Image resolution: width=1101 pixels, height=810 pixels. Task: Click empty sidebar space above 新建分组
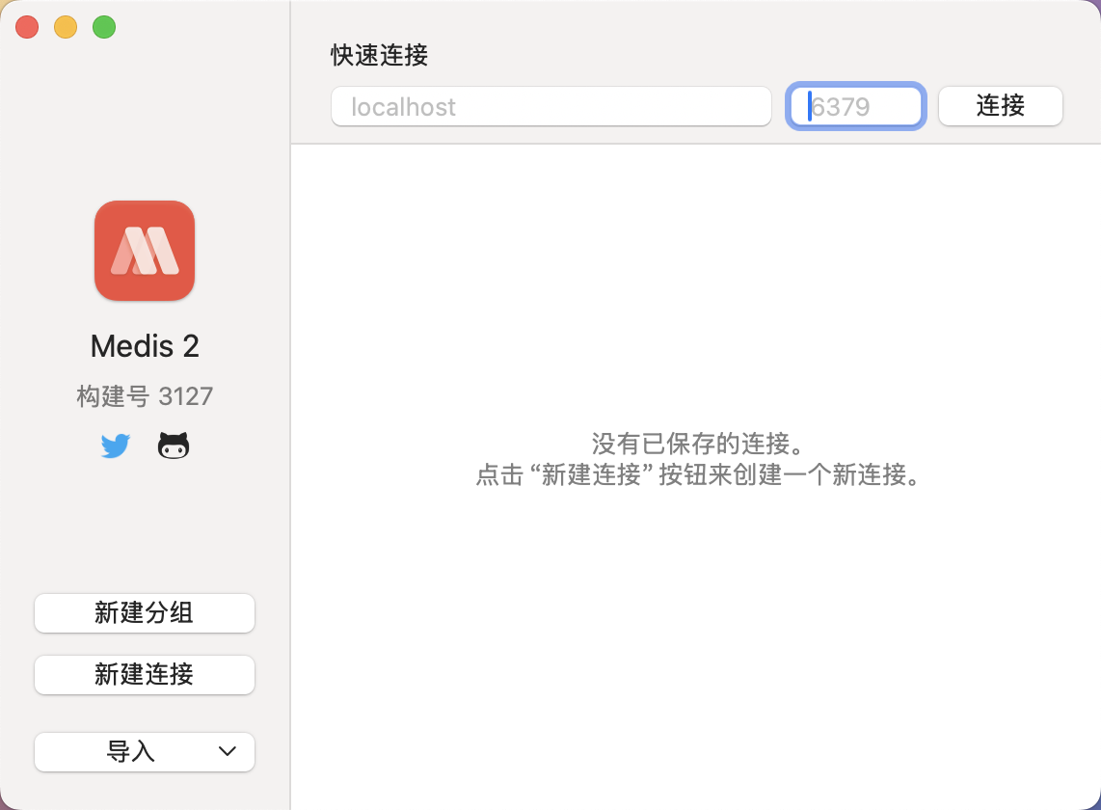pos(145,530)
